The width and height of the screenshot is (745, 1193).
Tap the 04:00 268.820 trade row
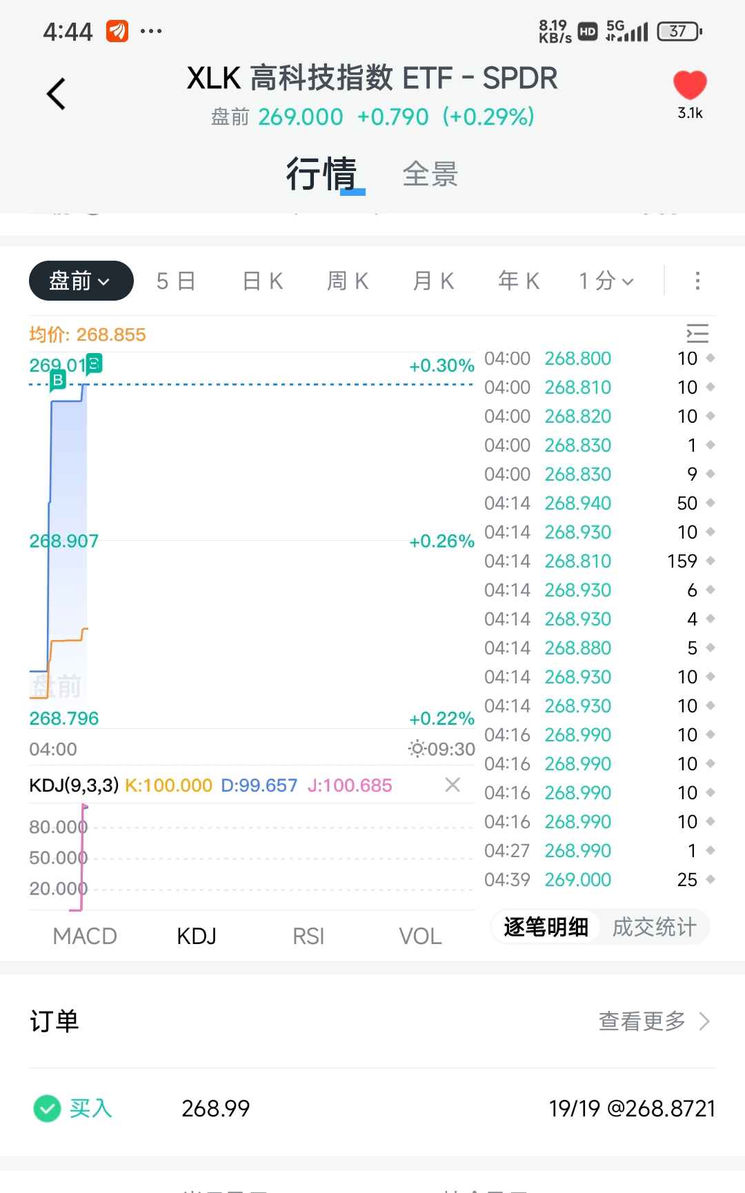pyautogui.click(x=599, y=417)
